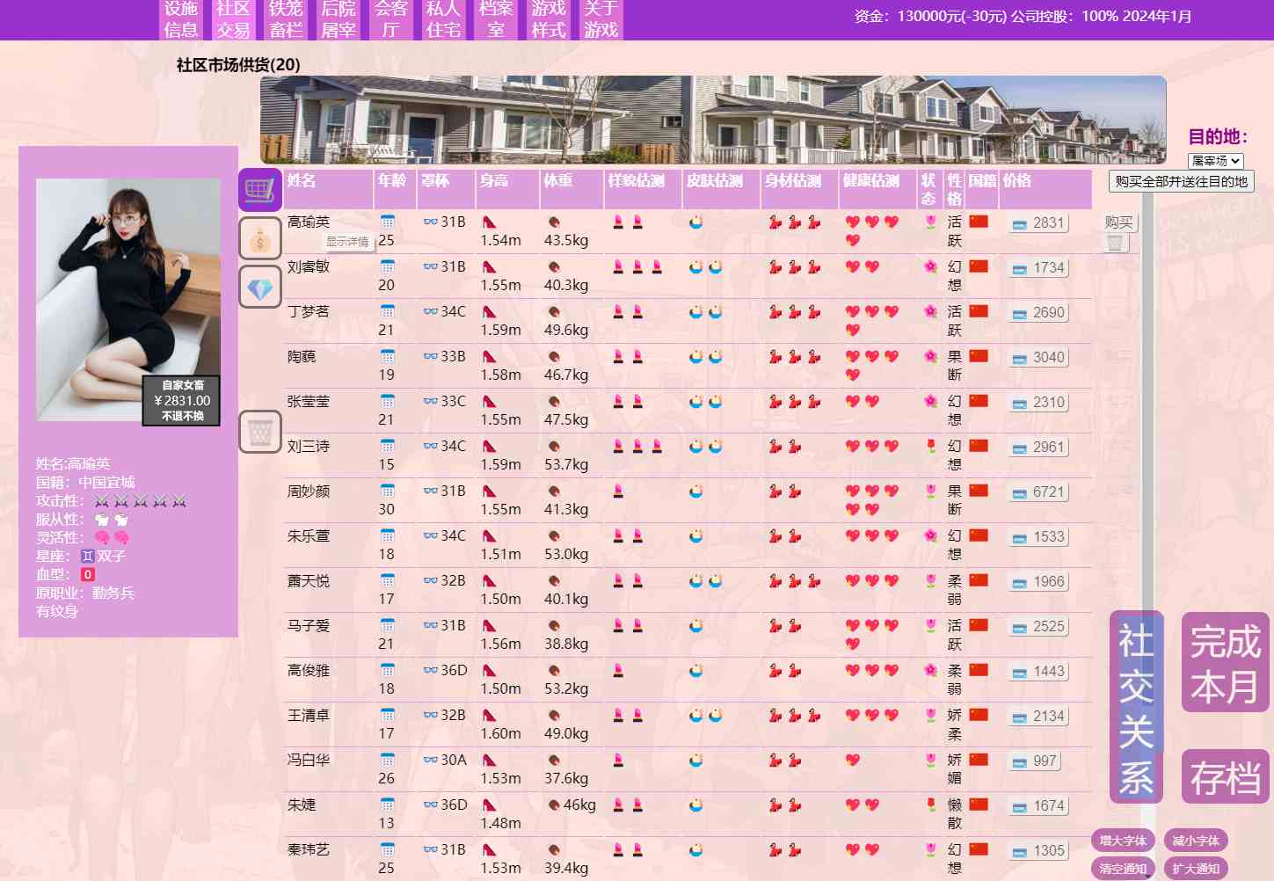Viewport: 1274px width, 881px height.
Task: Open the money bag panel icon
Action: coord(260,238)
